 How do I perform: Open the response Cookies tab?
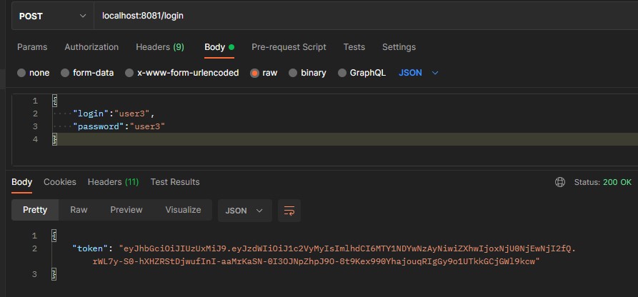click(x=60, y=182)
